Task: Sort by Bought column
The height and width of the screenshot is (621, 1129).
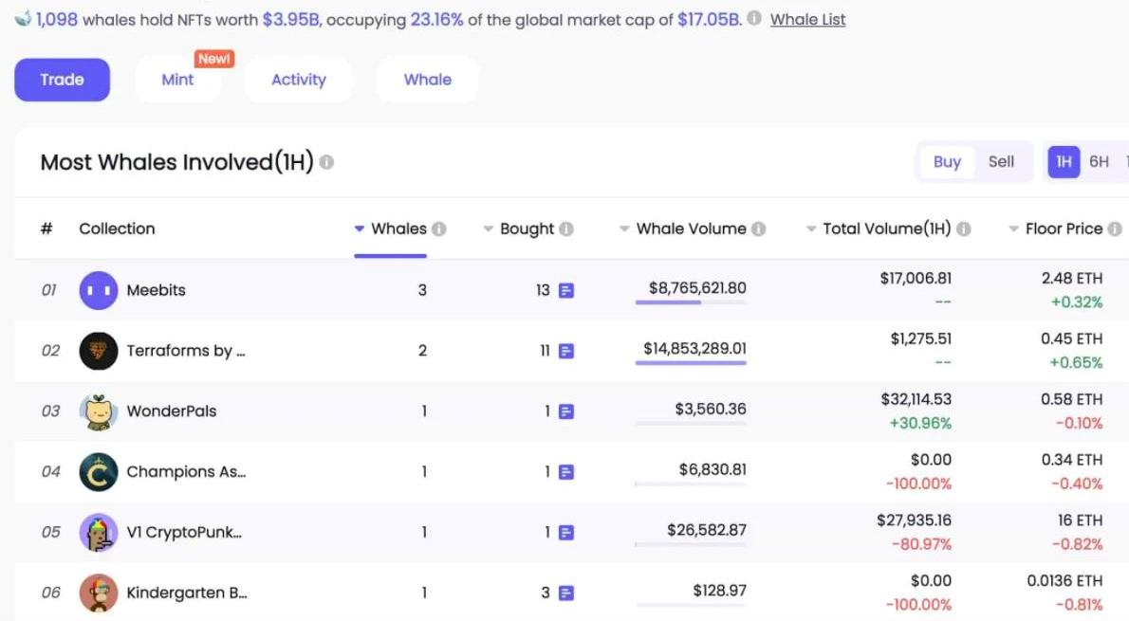Action: (527, 228)
